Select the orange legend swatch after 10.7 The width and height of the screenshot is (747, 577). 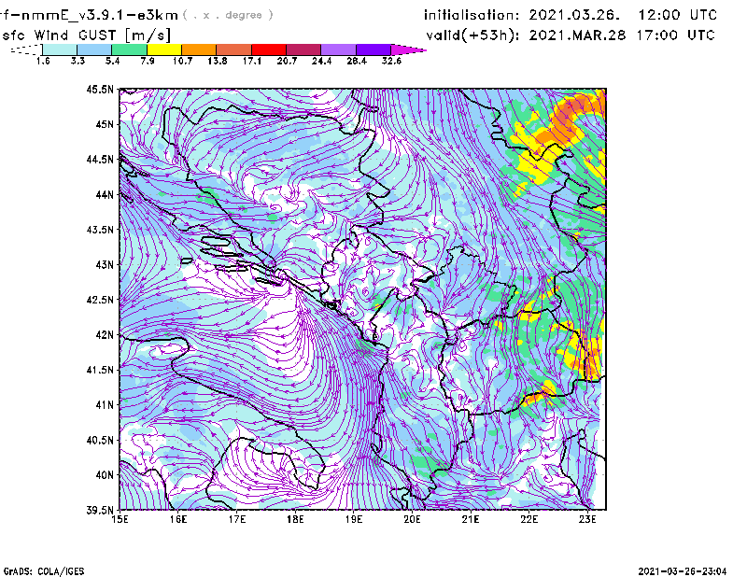199,49
